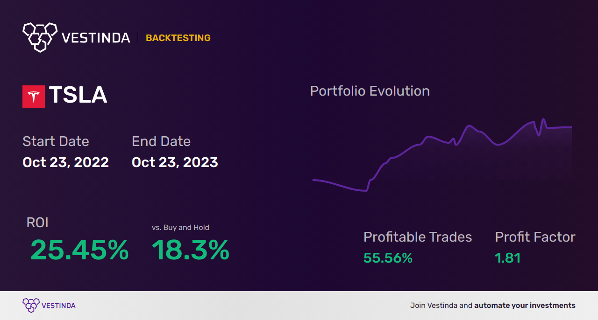This screenshot has height=320, width=598.
Task: Select the Start Date value Oct 23, 2022
Action: [x=66, y=162]
